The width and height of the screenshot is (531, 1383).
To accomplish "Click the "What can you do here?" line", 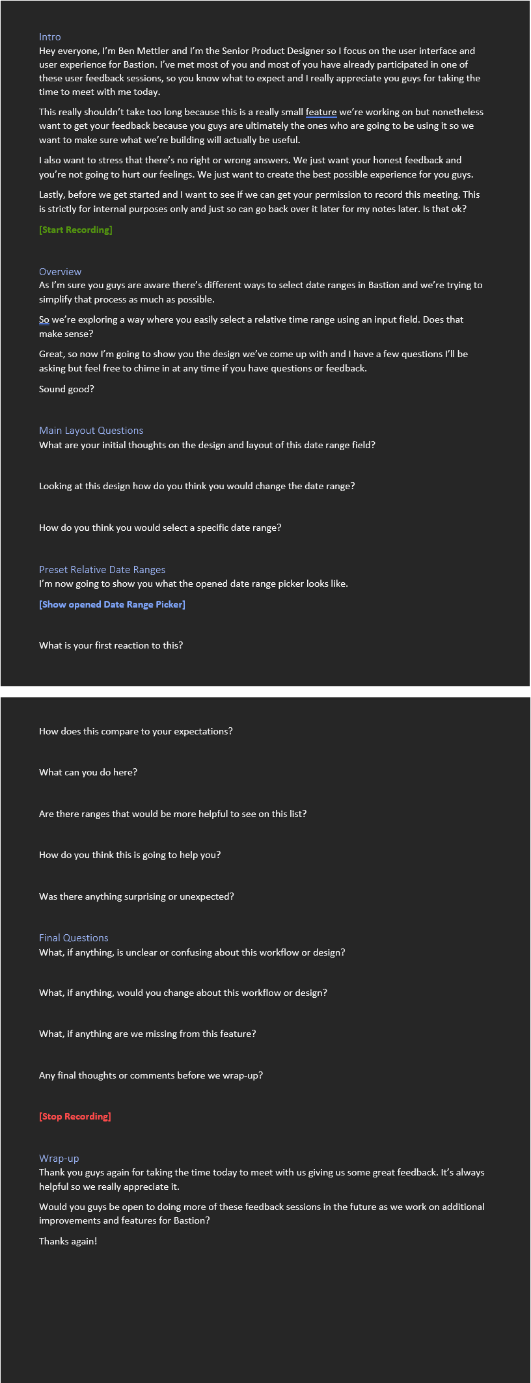I will (88, 772).
